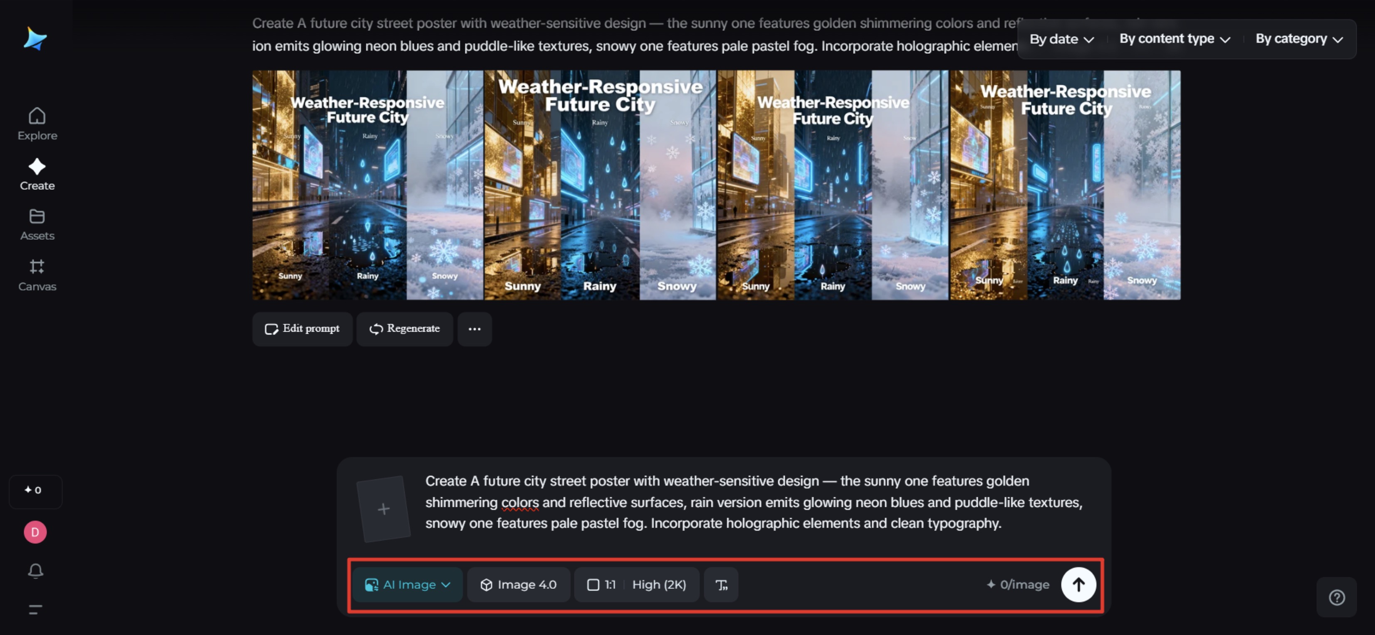Click the text style T icon

pyautogui.click(x=721, y=585)
